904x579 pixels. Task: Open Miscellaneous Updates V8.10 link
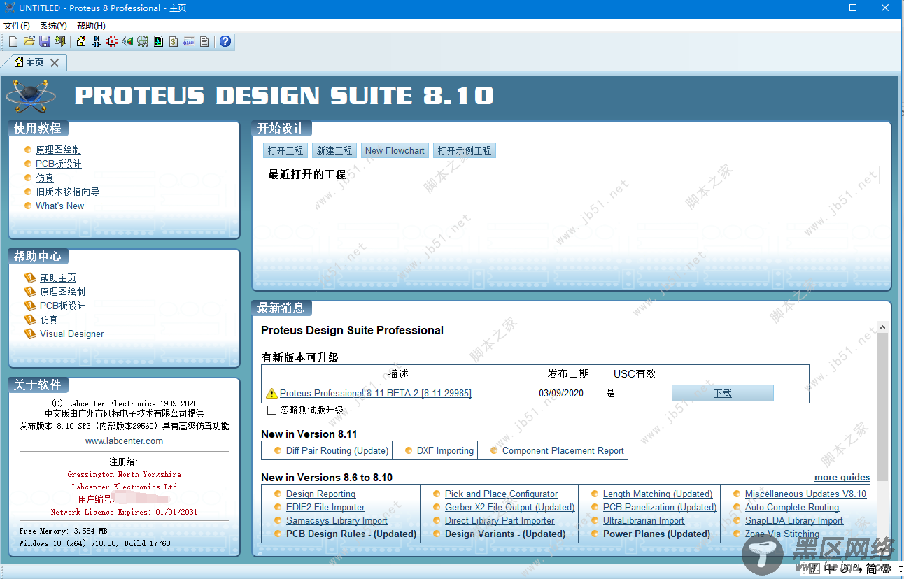[805, 494]
